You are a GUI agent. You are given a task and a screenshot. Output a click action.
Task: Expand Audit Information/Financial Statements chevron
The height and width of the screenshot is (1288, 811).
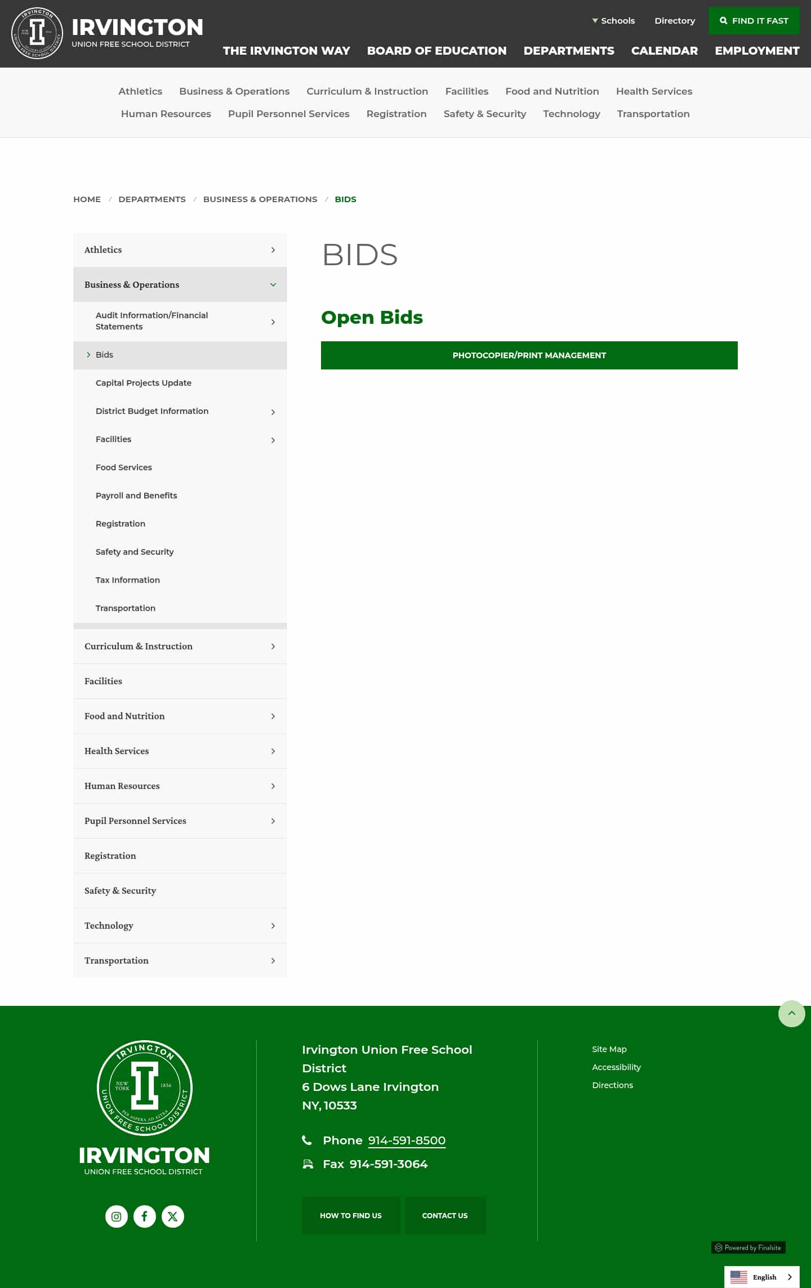coord(273,322)
